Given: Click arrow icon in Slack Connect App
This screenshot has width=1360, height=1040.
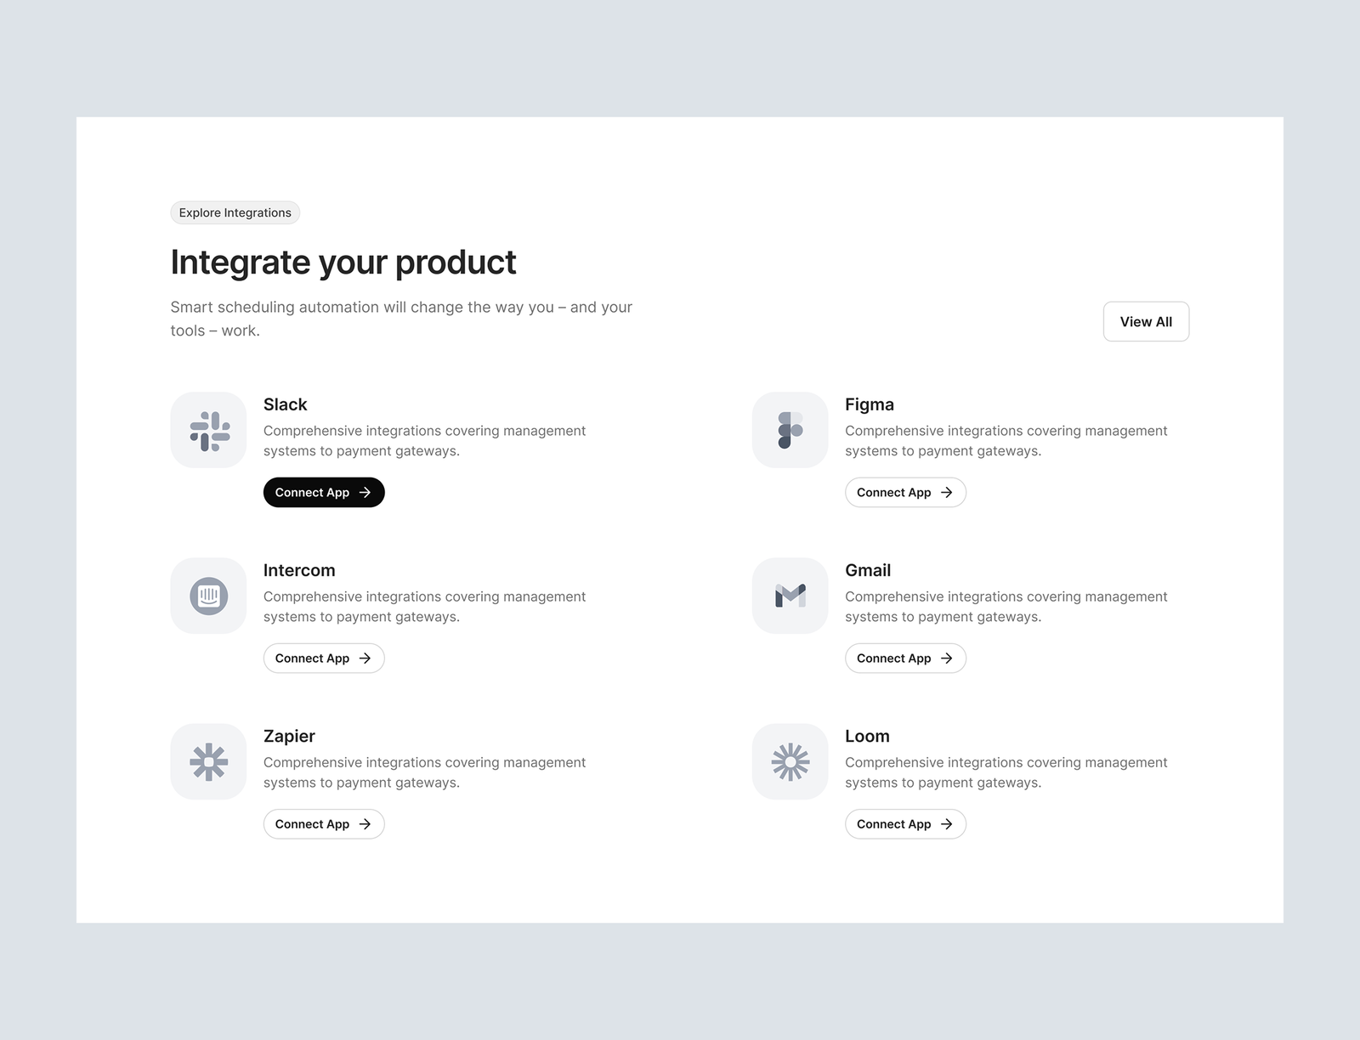Looking at the screenshot, I should coord(365,493).
